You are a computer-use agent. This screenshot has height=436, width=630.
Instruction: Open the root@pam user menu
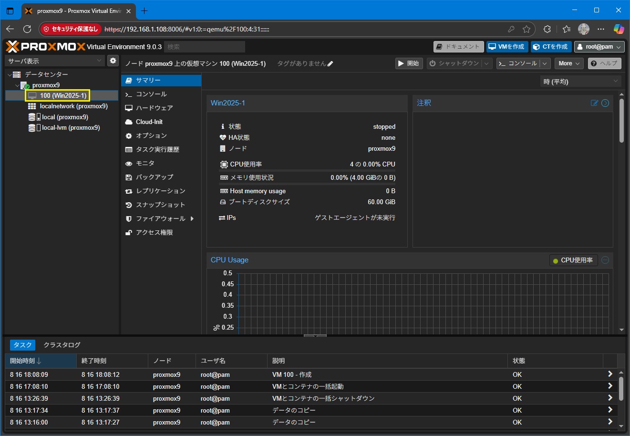599,47
